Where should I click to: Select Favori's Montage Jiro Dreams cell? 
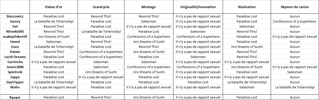point(149,97)
